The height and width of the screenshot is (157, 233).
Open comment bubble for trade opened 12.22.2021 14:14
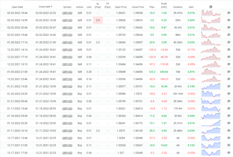tap(229, 50)
